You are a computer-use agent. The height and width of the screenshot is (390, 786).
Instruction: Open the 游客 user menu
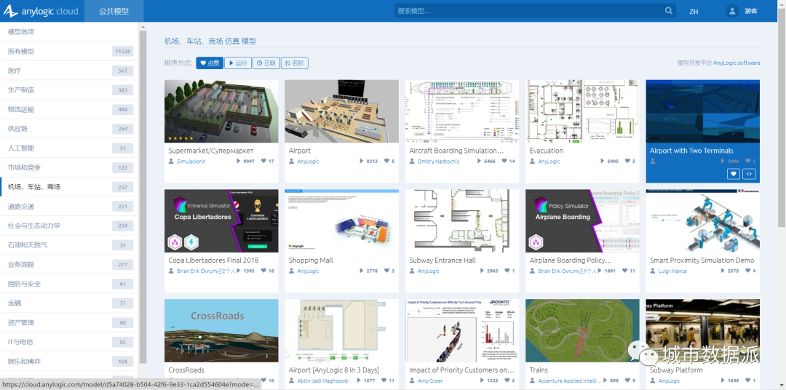pos(750,11)
